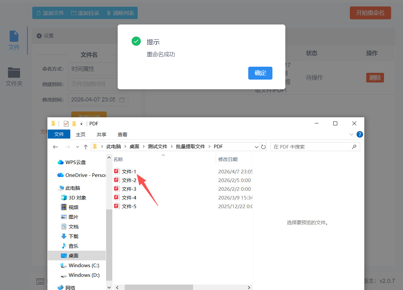Switch to the 主页 ribbon tab

pyautogui.click(x=80, y=134)
